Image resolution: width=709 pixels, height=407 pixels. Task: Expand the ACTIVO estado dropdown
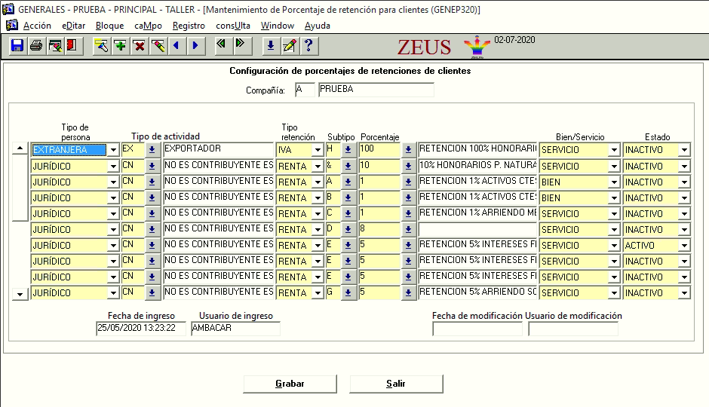[x=683, y=246]
